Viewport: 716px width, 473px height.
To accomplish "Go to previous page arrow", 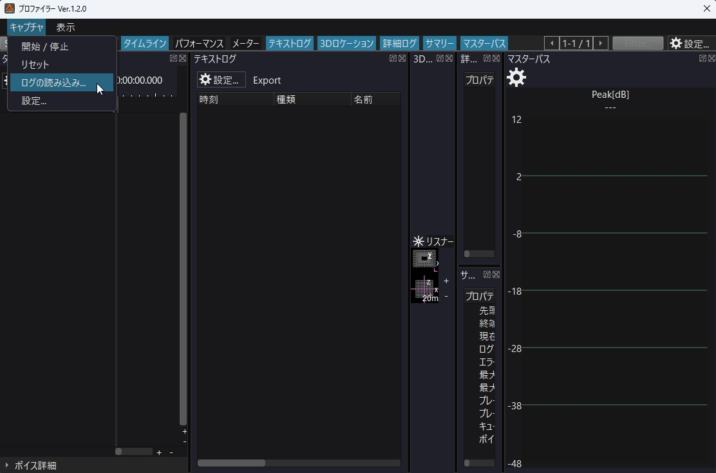I will click(x=552, y=43).
